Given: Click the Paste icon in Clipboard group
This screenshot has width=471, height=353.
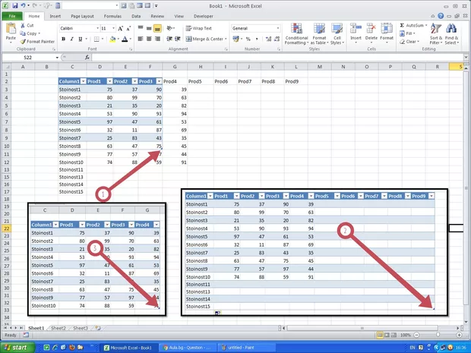Looking at the screenshot, I should point(11,30).
